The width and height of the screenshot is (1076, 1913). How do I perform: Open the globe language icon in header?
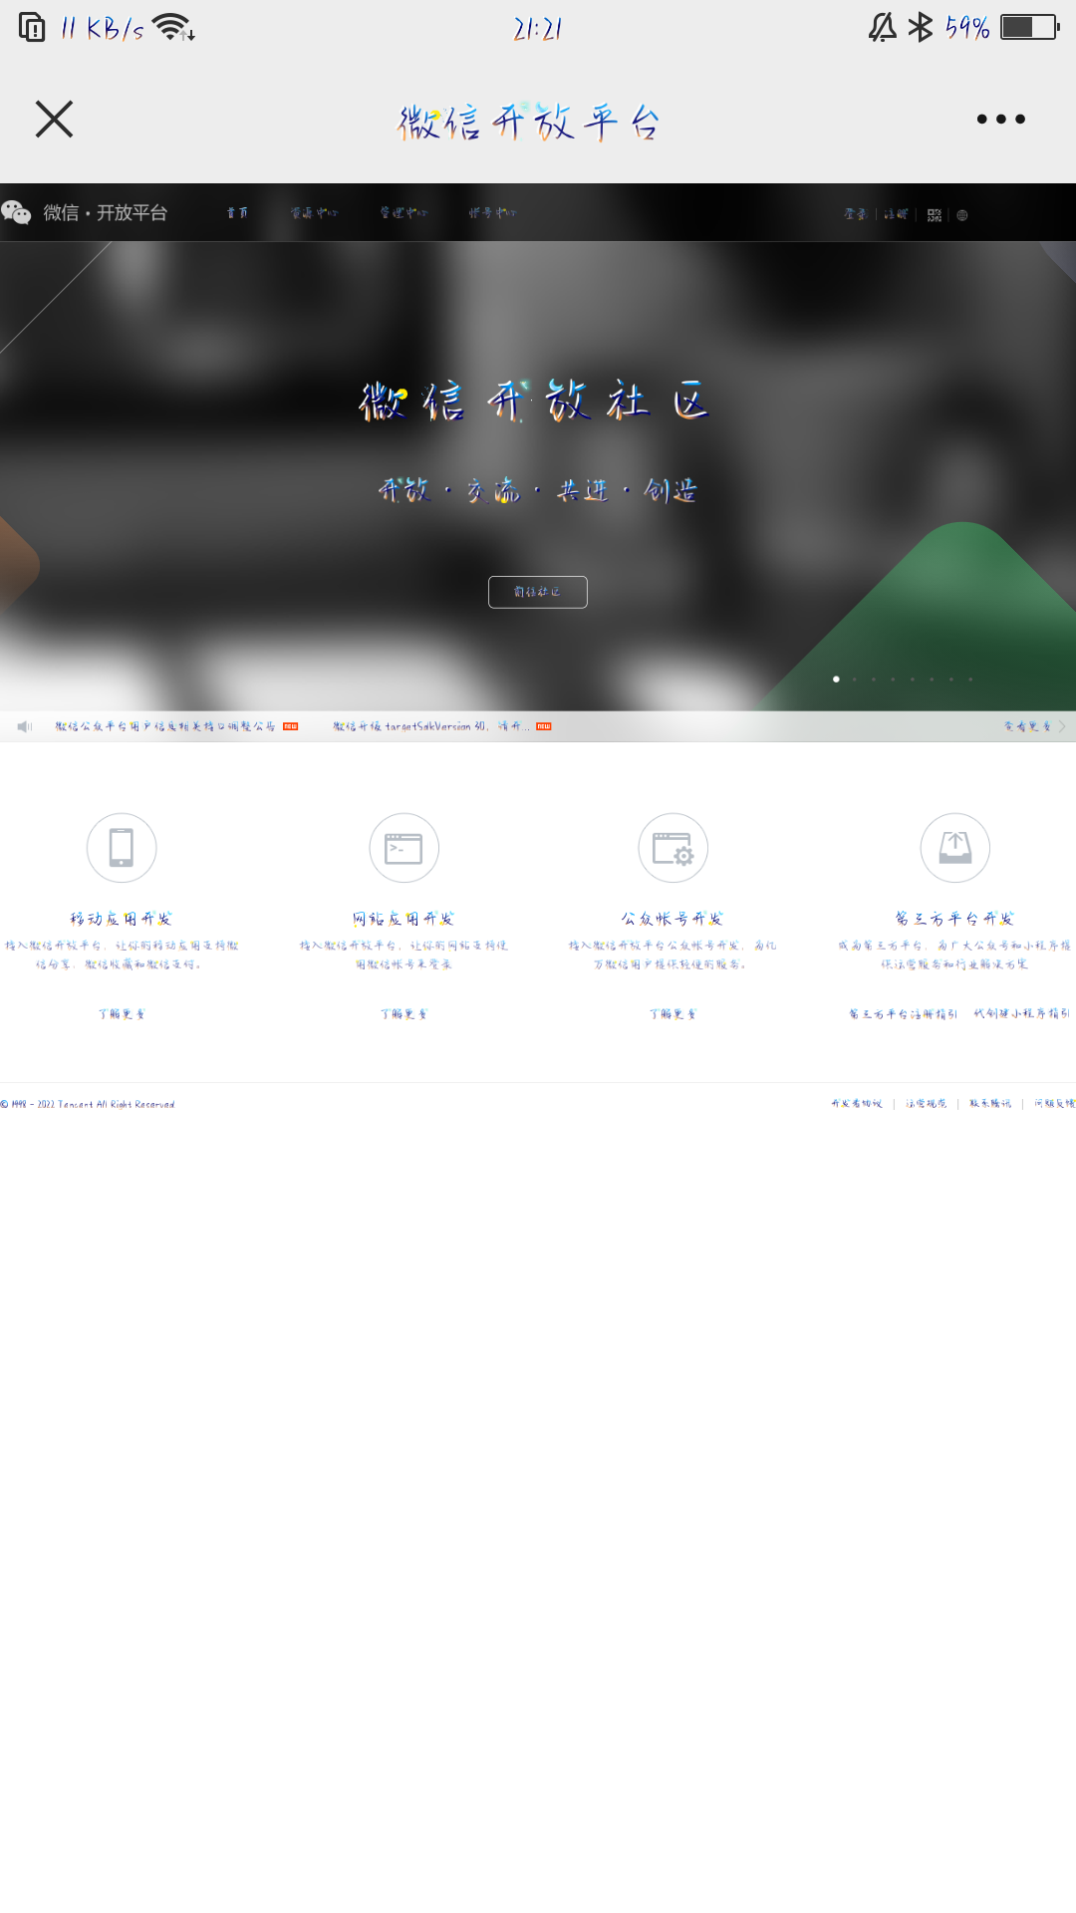pyautogui.click(x=961, y=214)
